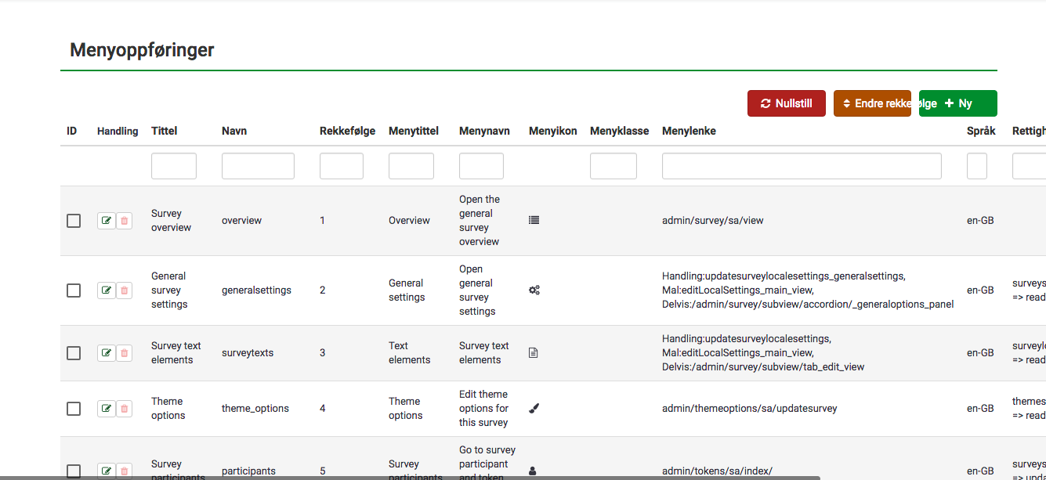The image size is (1046, 480).
Task: Sort table by Rekkefølge column header
Action: [x=347, y=131]
